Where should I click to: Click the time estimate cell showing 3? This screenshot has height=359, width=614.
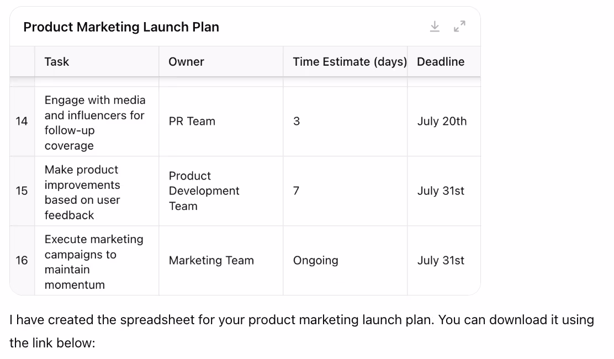345,122
